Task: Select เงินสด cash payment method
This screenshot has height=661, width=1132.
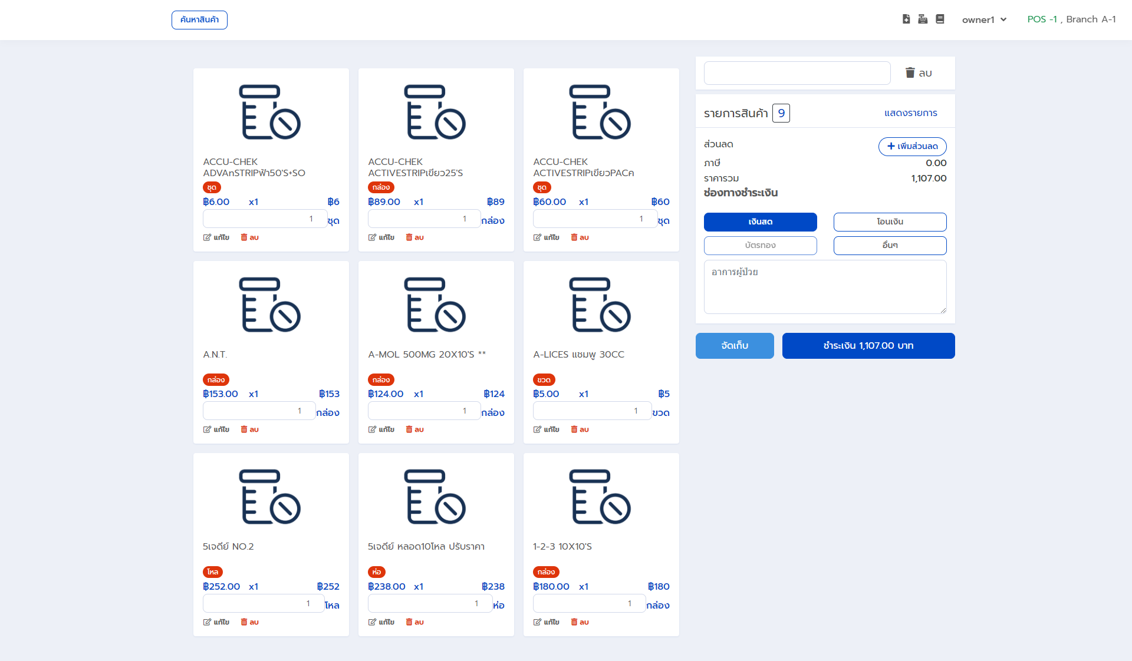Action: tap(760, 222)
